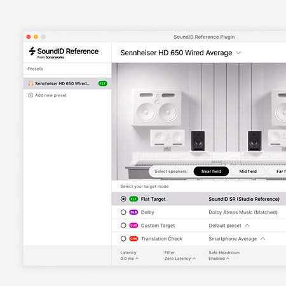Screen dimensions: 286x286
Task: Select the Custom Target radio button
Action: (123, 226)
